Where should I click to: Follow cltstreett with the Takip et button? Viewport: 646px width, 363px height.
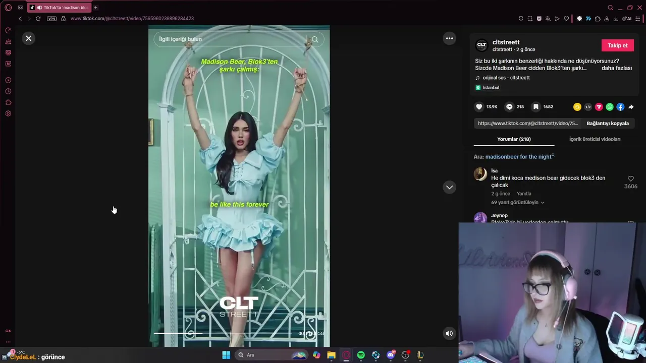[x=617, y=45]
